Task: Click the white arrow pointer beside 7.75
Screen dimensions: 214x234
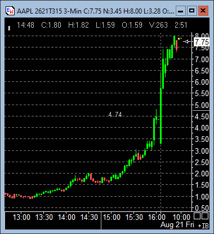Action: pyautogui.click(x=187, y=42)
